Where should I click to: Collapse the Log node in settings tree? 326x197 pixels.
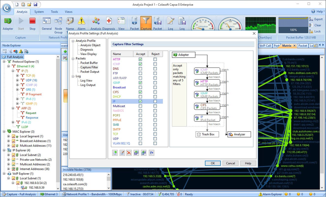point(73,76)
